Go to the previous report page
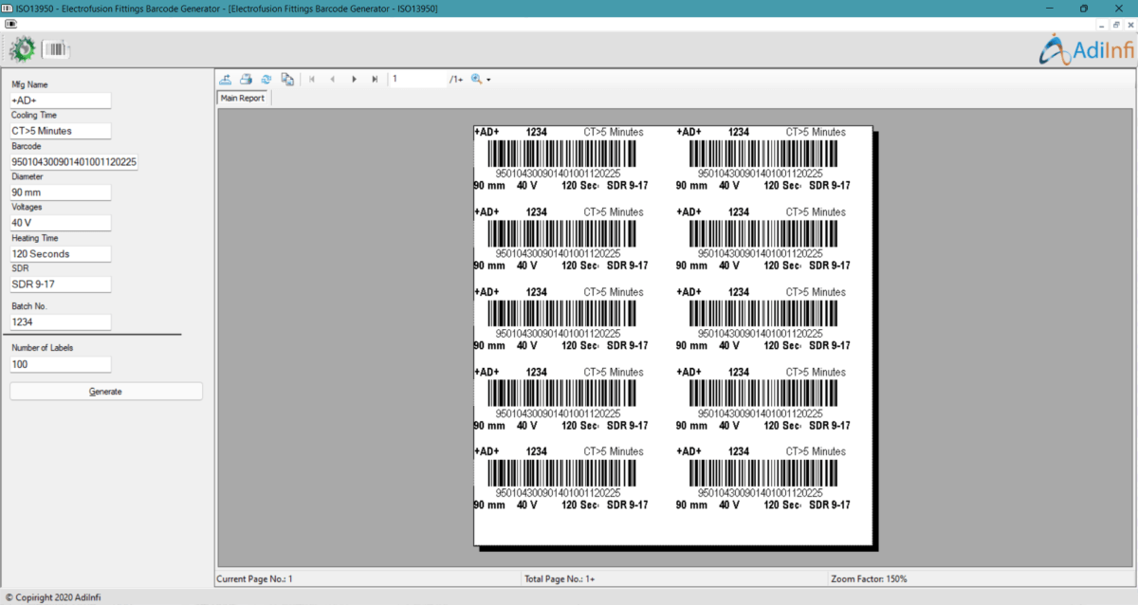The image size is (1138, 605). pos(333,80)
